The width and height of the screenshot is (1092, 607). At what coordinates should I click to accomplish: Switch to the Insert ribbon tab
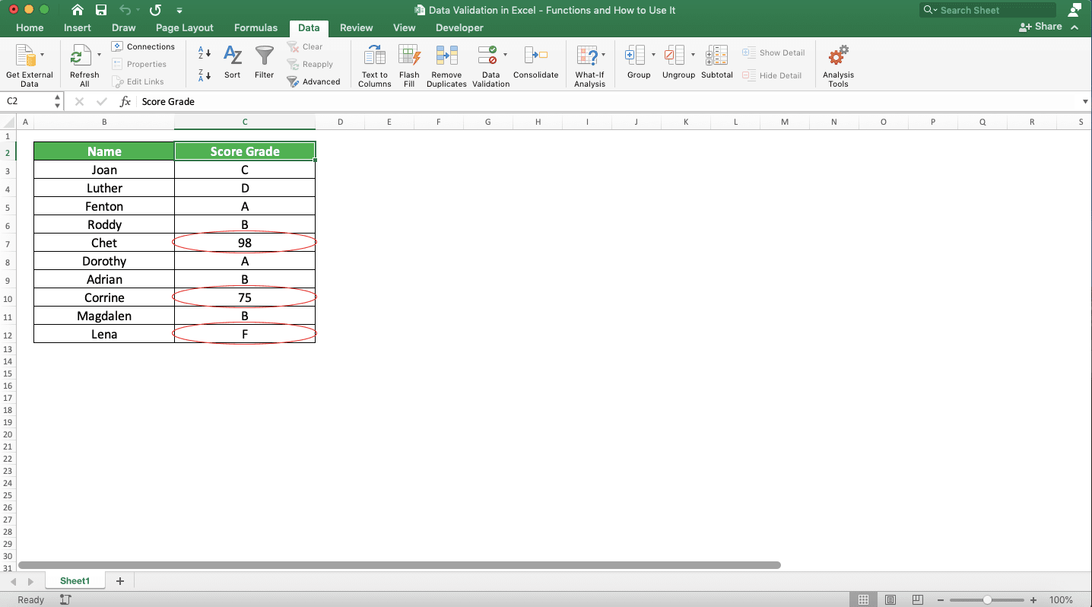click(x=78, y=27)
